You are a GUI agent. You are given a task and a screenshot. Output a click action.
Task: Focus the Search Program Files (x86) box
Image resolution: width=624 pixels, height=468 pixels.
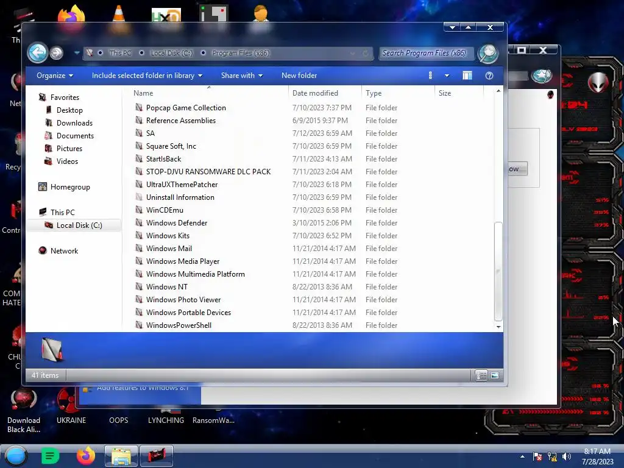coord(427,53)
